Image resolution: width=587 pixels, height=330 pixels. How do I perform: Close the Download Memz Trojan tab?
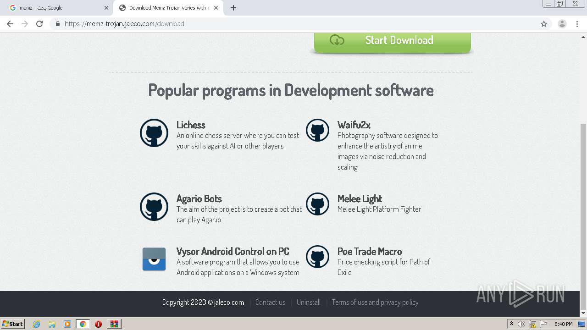click(216, 8)
